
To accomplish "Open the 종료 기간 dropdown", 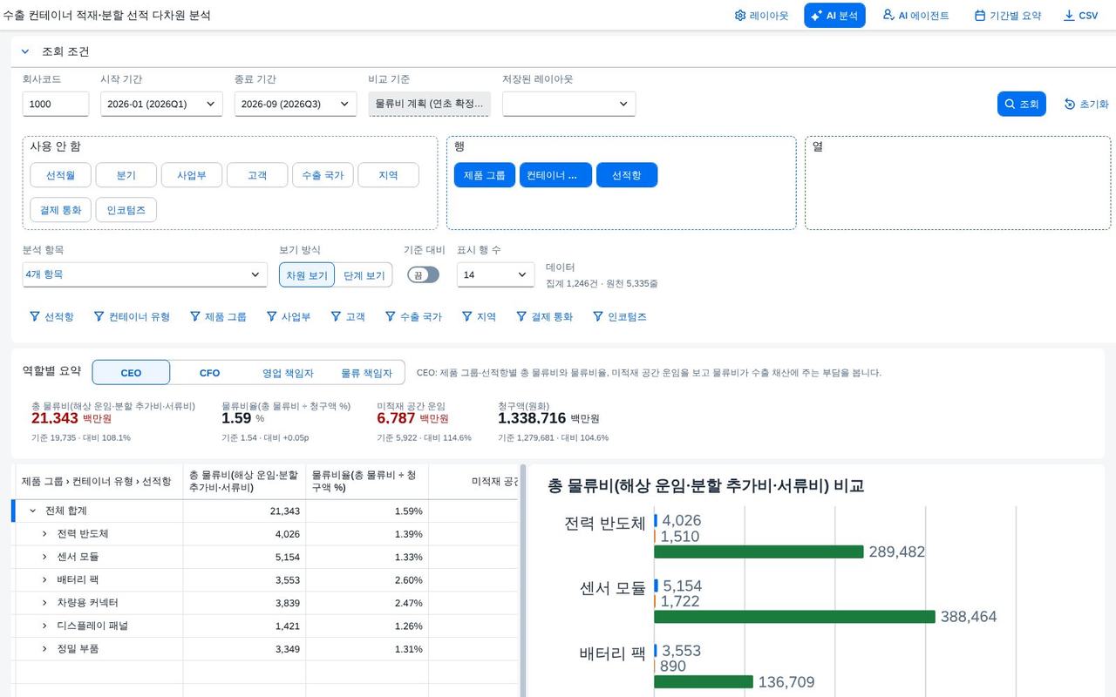I will click(x=296, y=104).
